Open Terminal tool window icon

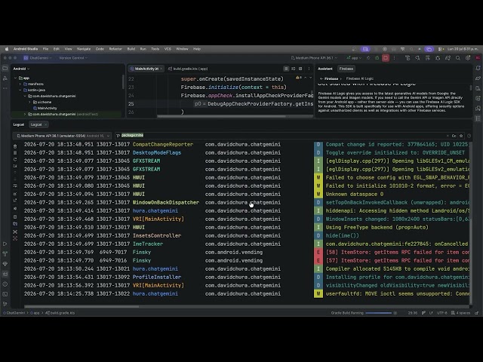click(5, 294)
